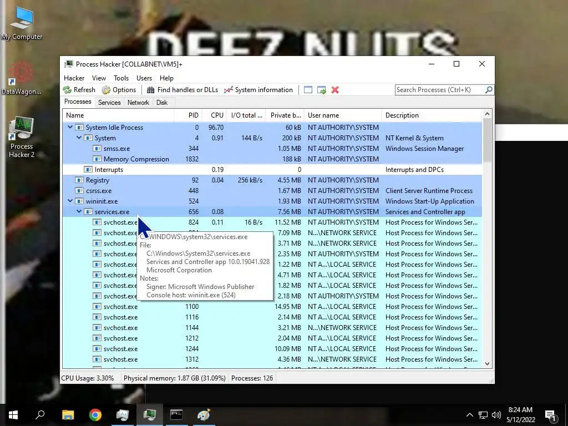
Task: Sort by the I/O total column header
Action: pyautogui.click(x=246, y=115)
